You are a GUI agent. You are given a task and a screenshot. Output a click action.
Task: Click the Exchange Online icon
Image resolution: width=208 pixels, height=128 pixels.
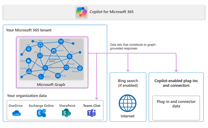[x=41, y=113]
